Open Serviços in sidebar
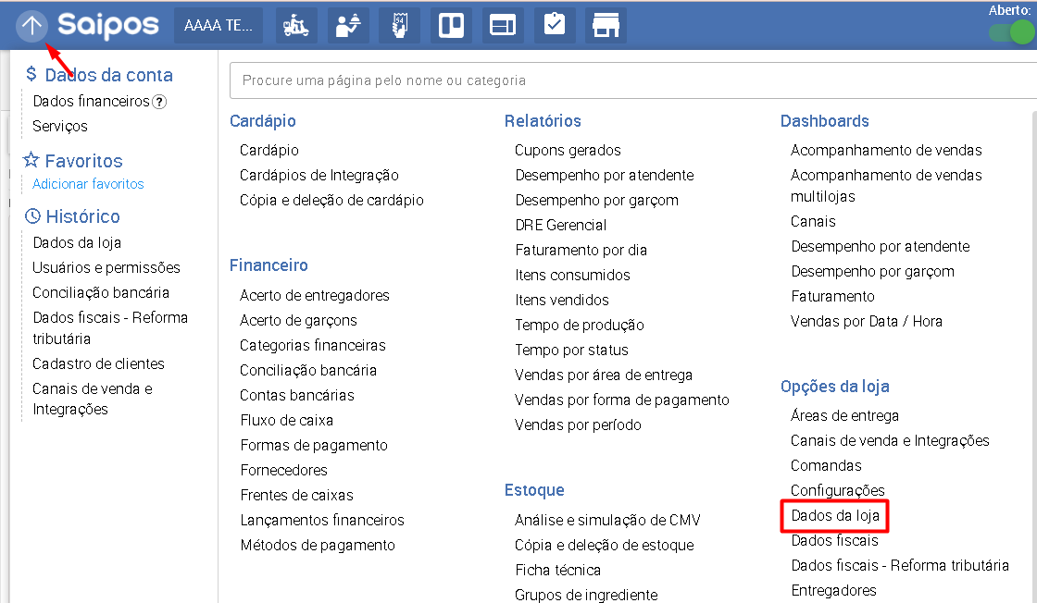This screenshot has height=603, width=1037. [60, 126]
